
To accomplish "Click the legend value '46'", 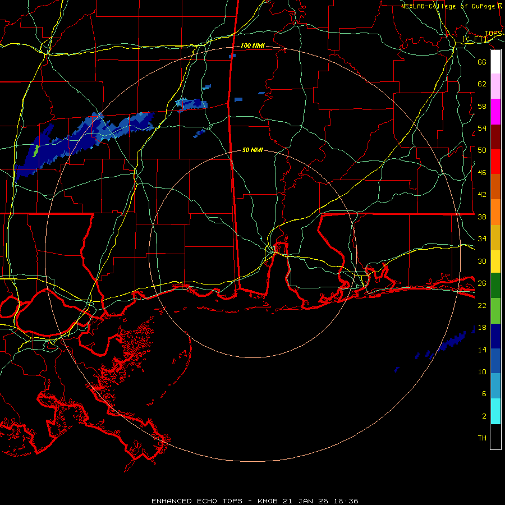I will pyautogui.click(x=482, y=173).
